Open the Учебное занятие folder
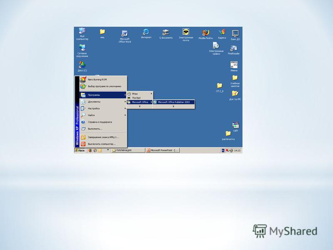 click(235, 81)
